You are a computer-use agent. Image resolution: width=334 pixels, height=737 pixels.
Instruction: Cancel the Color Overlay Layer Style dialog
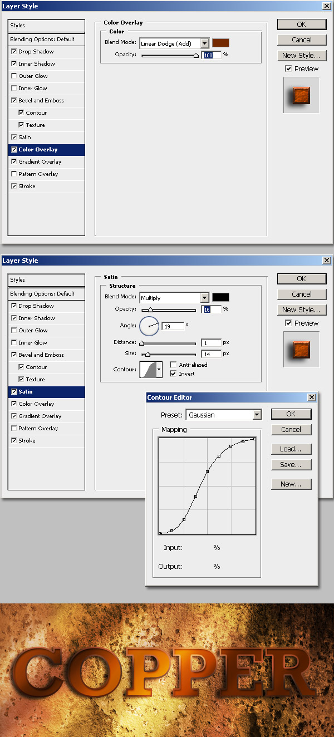coord(301,40)
